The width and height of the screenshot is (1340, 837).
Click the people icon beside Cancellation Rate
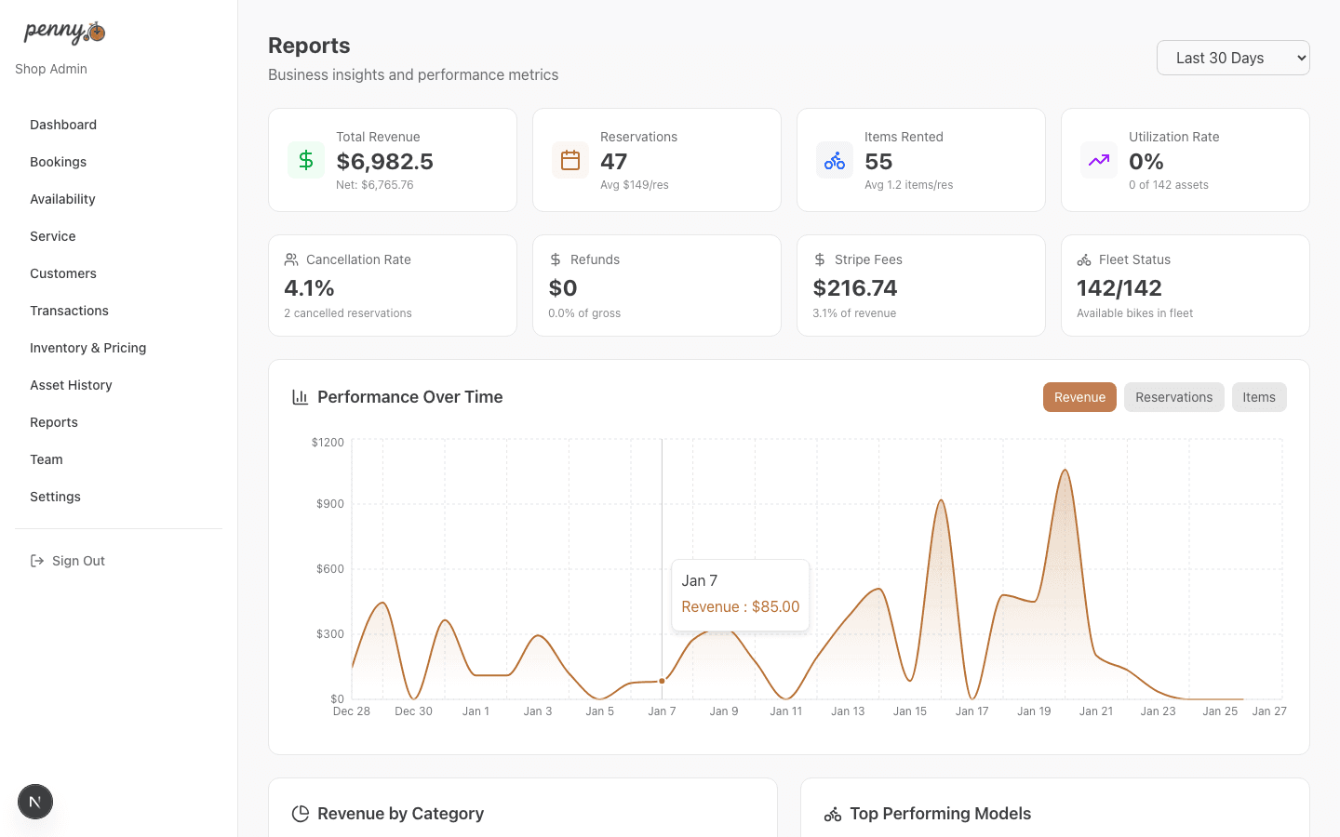[x=290, y=259]
